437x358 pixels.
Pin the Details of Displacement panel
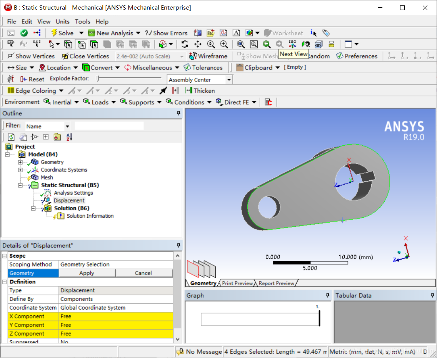click(x=178, y=245)
